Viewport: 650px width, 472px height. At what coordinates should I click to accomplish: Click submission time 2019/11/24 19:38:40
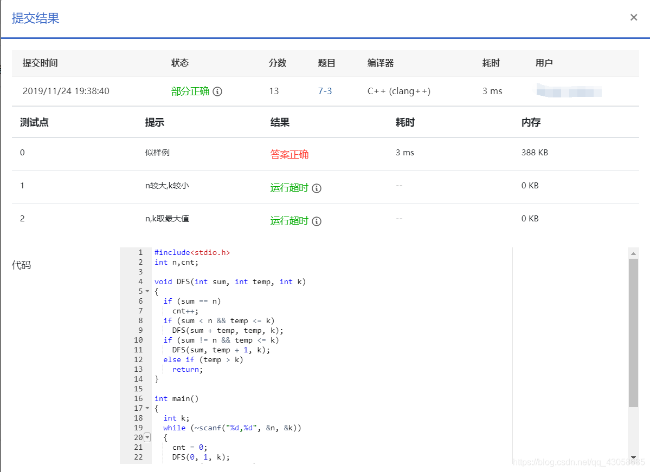tap(66, 91)
